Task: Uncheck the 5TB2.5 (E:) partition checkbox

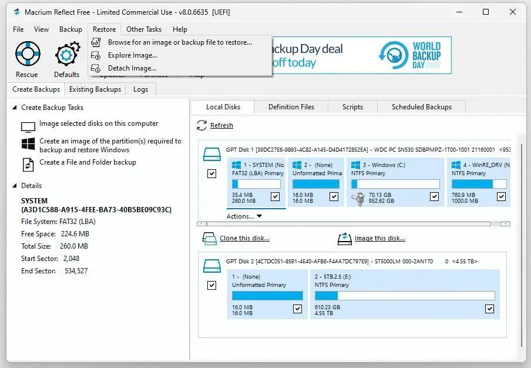Action: click(489, 309)
